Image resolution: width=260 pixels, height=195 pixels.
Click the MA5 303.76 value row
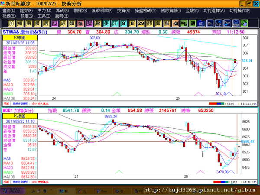[20, 80]
